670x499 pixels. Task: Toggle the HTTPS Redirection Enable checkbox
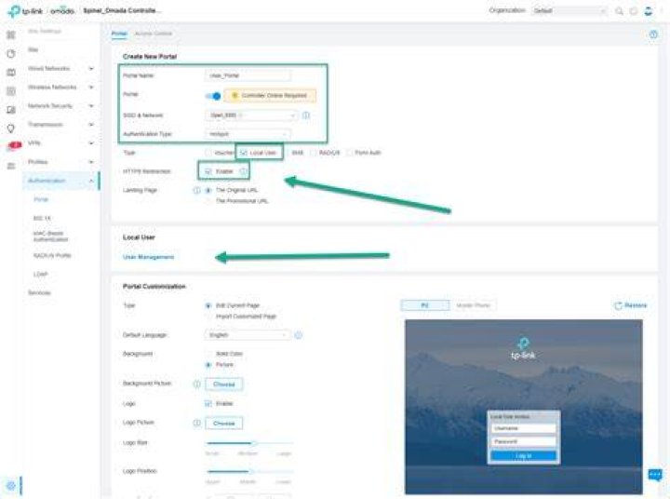[208, 171]
